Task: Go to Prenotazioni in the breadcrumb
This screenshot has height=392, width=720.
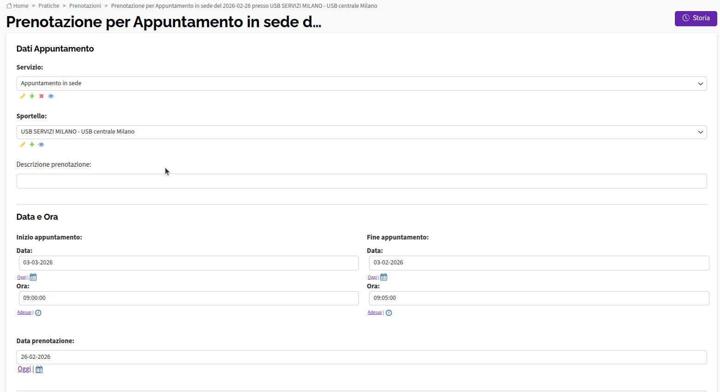Action: (85, 6)
